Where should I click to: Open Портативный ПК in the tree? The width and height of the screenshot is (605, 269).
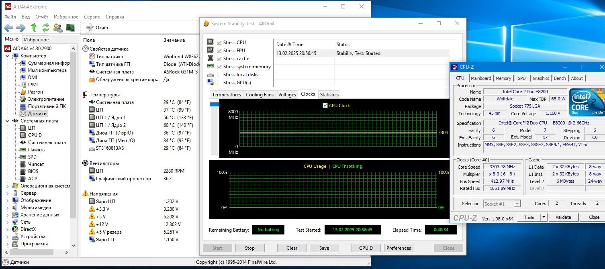(x=43, y=106)
